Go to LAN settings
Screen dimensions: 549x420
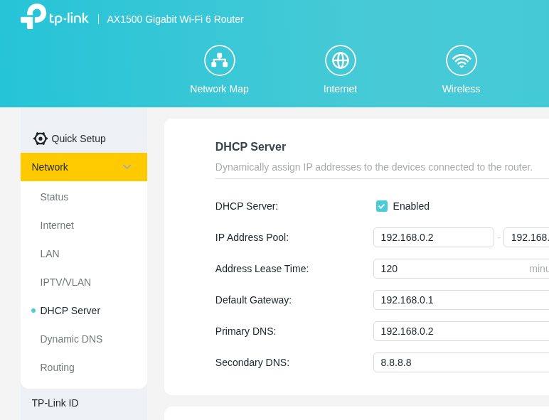tap(50, 254)
